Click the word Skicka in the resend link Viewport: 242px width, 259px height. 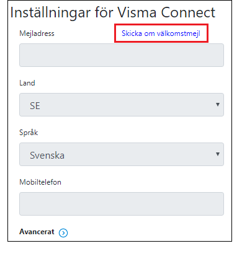(132, 33)
